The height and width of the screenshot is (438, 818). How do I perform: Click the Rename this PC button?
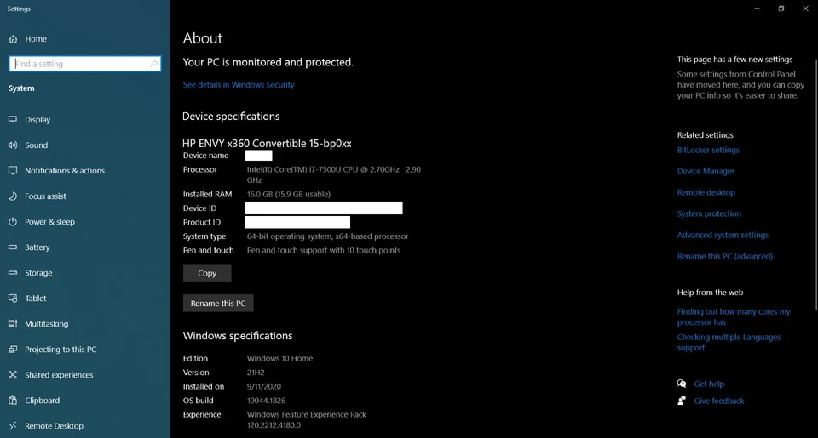pos(218,303)
